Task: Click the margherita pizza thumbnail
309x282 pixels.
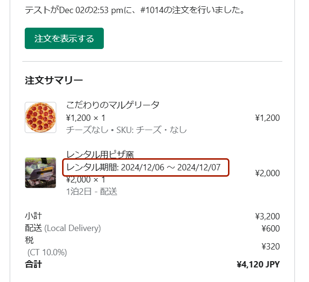Action: click(40, 117)
